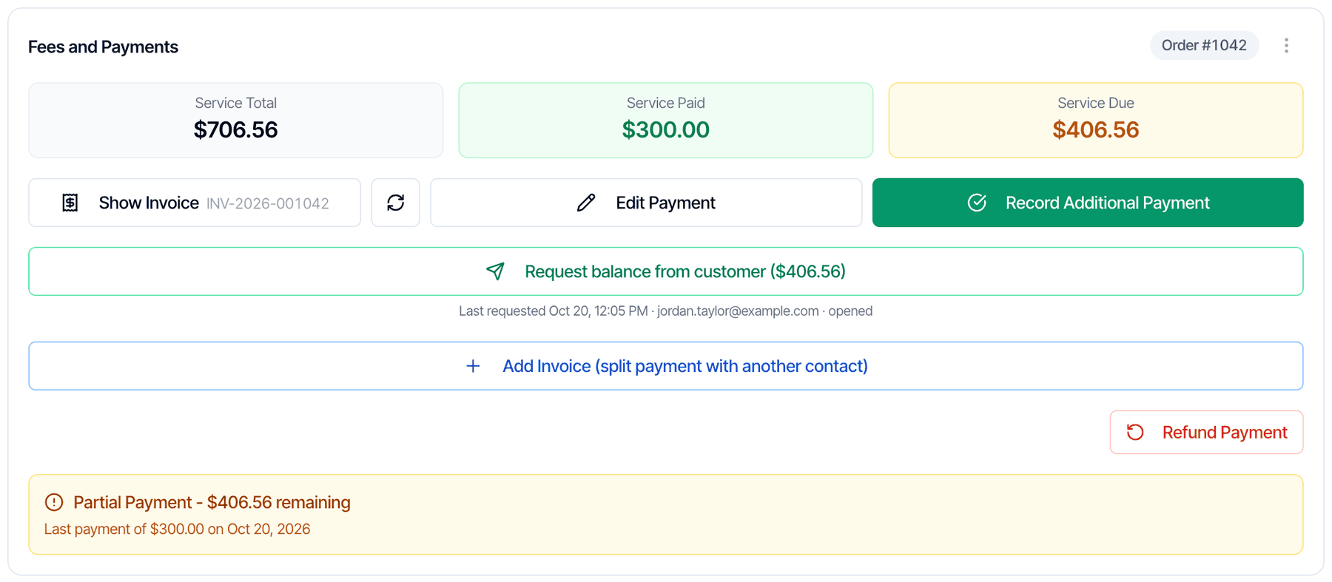Screen dimensions: 1332x582
Task: Open the three-dot more options menu
Action: point(1286,46)
